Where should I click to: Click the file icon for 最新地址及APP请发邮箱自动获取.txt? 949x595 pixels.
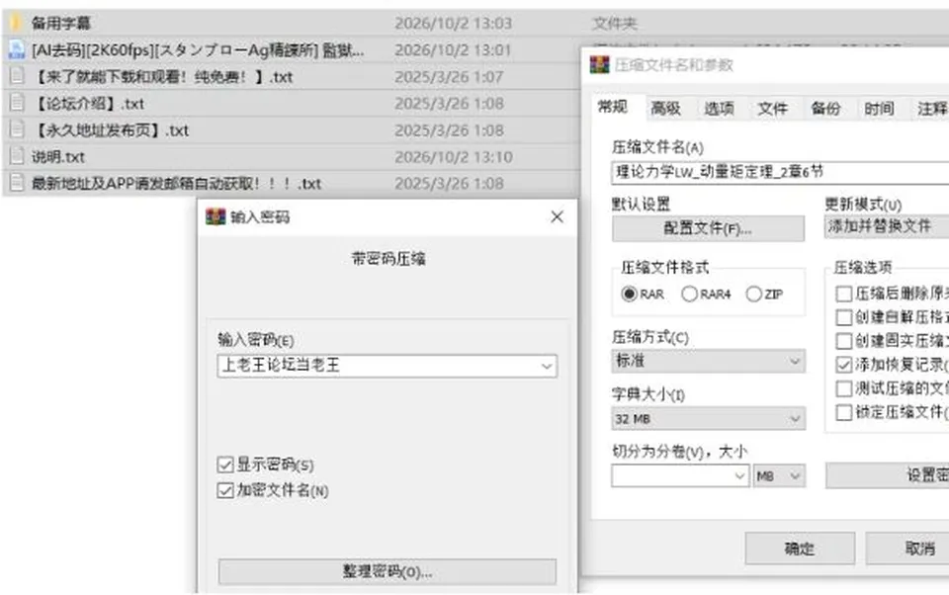[17, 183]
